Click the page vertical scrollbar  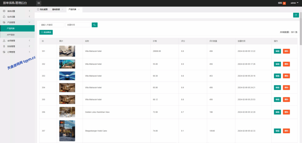pos(301,28)
